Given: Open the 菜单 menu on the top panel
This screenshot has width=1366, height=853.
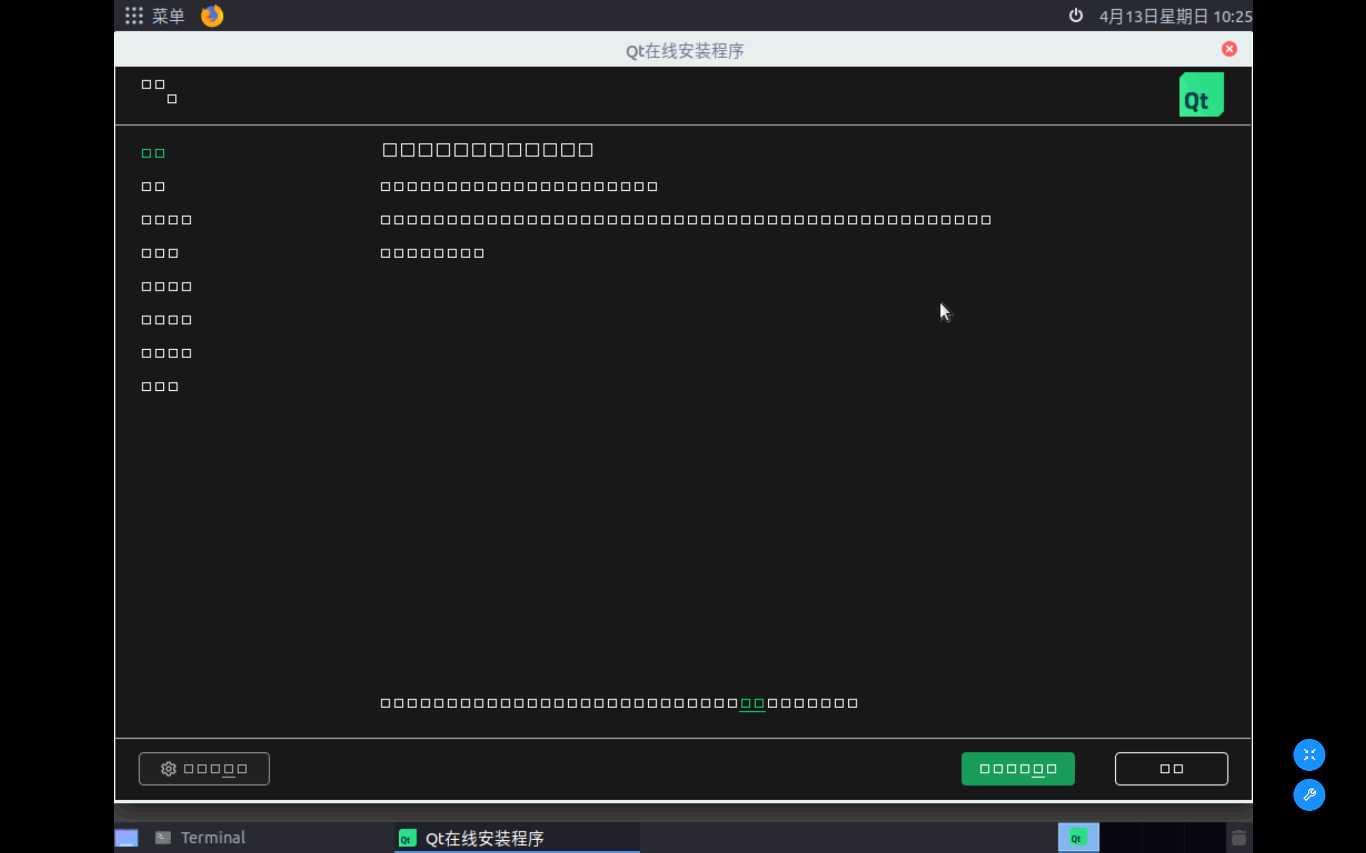Looking at the screenshot, I should pyautogui.click(x=168, y=15).
